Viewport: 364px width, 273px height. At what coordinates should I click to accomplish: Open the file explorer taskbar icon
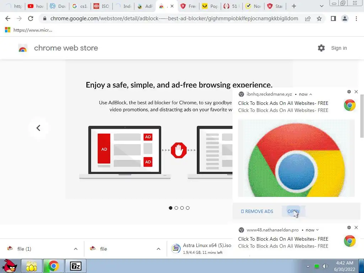(32, 266)
